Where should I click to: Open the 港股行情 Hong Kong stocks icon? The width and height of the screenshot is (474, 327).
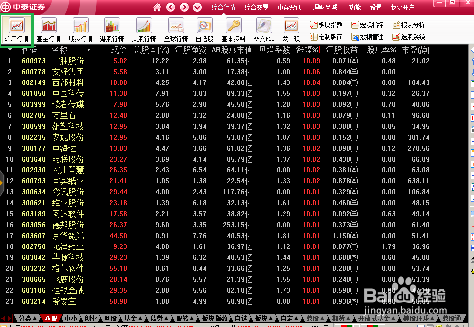(x=112, y=30)
